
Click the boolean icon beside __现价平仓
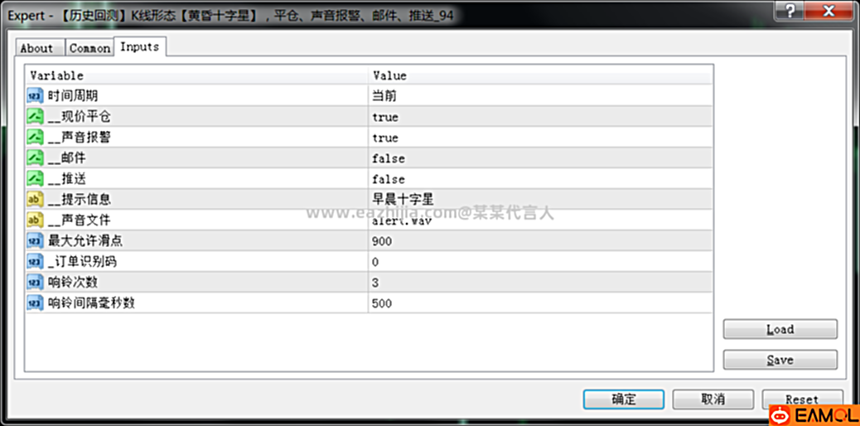[x=35, y=117]
